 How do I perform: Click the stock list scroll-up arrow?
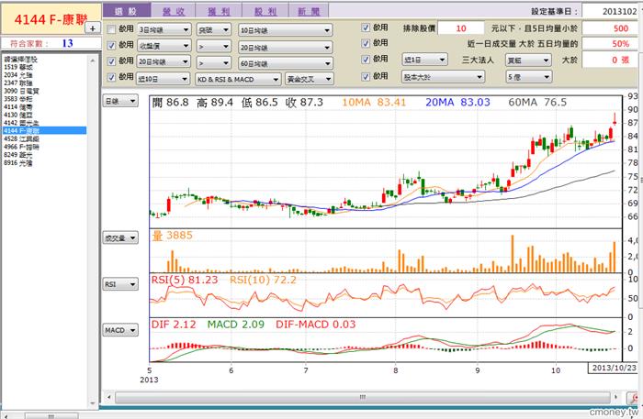(x=93, y=61)
